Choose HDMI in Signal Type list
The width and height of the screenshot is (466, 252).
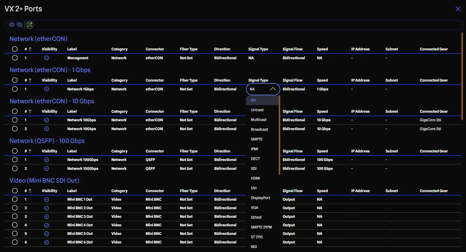coord(263,178)
